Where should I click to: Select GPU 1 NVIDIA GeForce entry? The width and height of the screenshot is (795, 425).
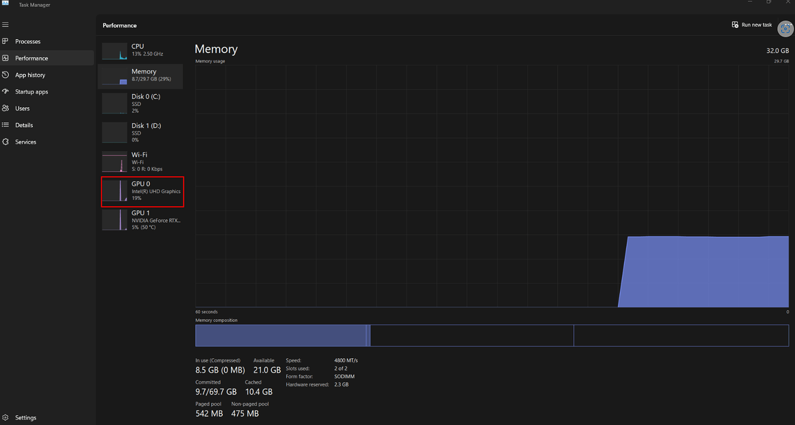click(x=141, y=220)
